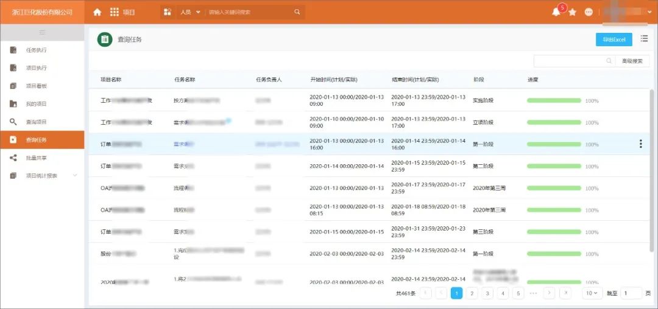Click the chat bubble more icon
The width and height of the screenshot is (658, 309).
pos(589,12)
